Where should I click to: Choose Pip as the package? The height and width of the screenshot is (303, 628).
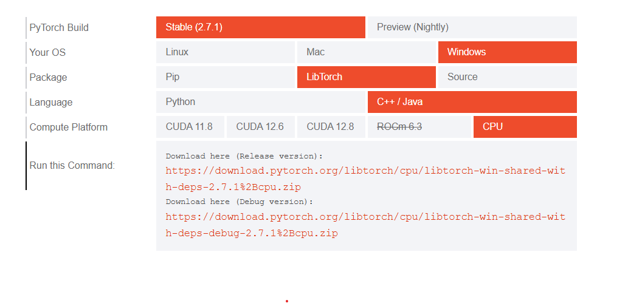[x=226, y=77]
